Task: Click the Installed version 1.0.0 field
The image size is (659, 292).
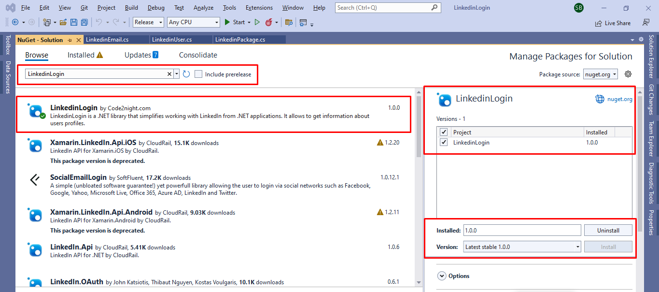Action: pyautogui.click(x=522, y=231)
